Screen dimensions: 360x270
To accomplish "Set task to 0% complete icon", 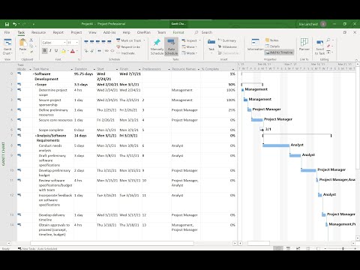I will click(x=86, y=41).
